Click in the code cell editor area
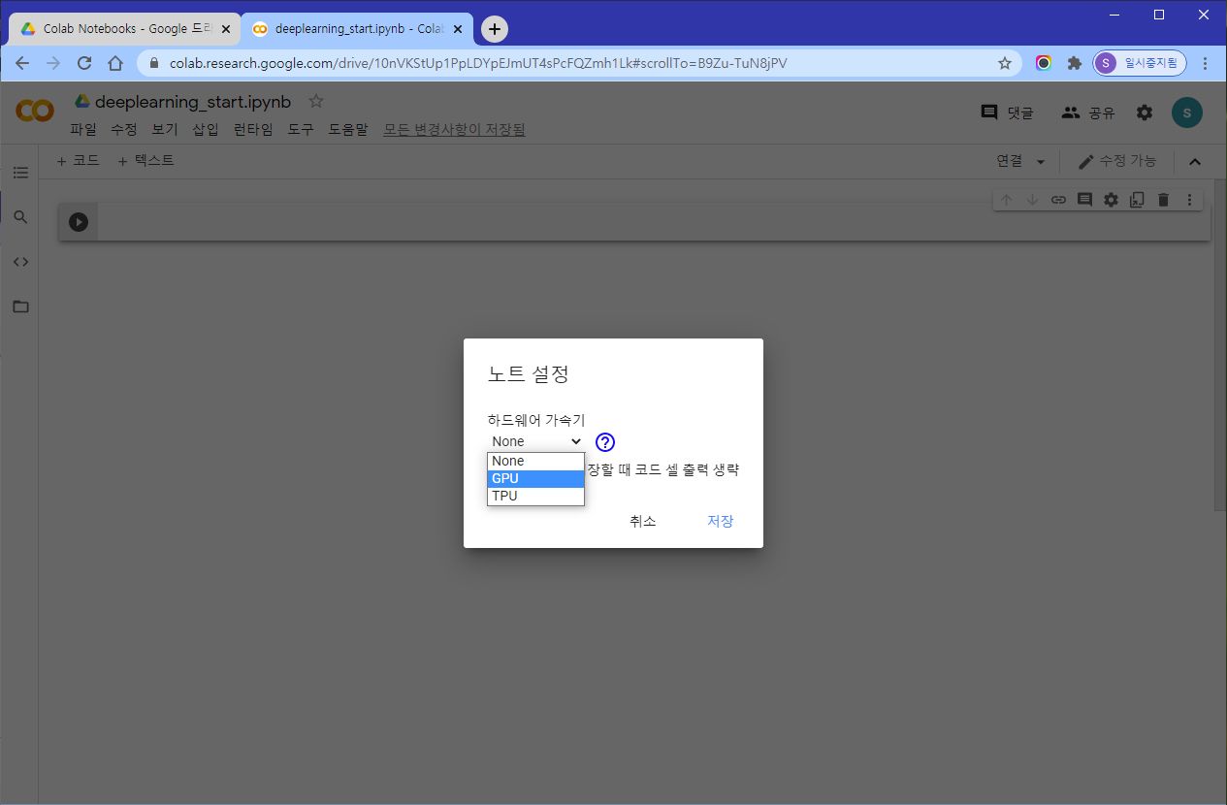 [654, 222]
